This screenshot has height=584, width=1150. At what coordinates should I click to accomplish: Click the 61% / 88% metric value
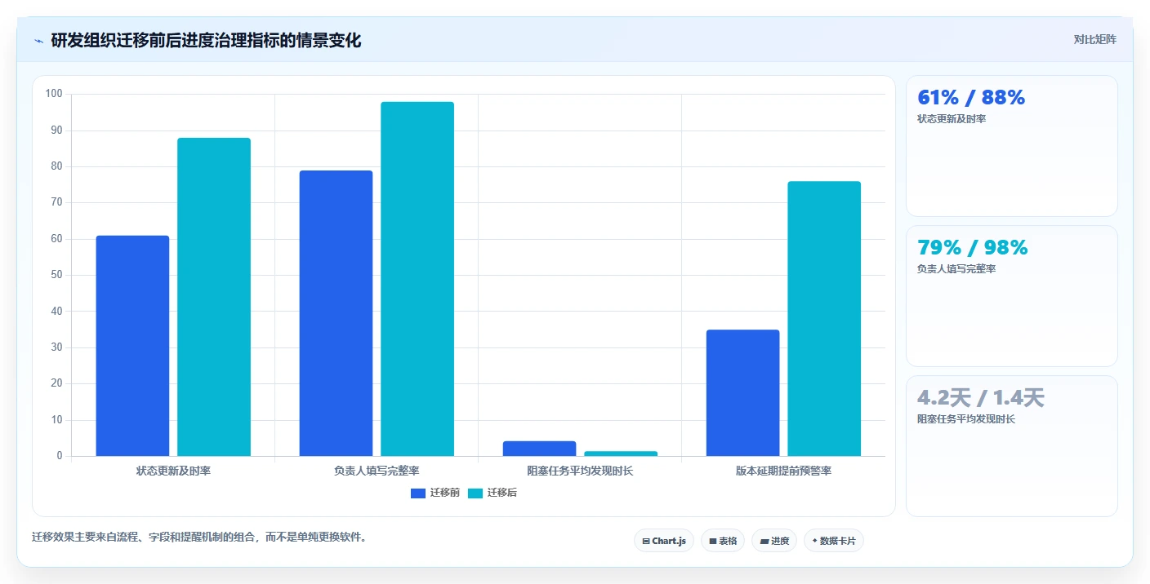971,97
